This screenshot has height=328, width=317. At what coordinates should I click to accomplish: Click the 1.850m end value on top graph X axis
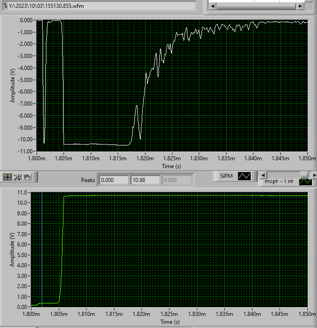[x=307, y=158]
